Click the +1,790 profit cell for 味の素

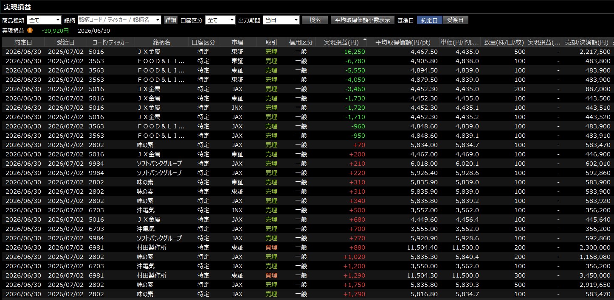(354, 294)
